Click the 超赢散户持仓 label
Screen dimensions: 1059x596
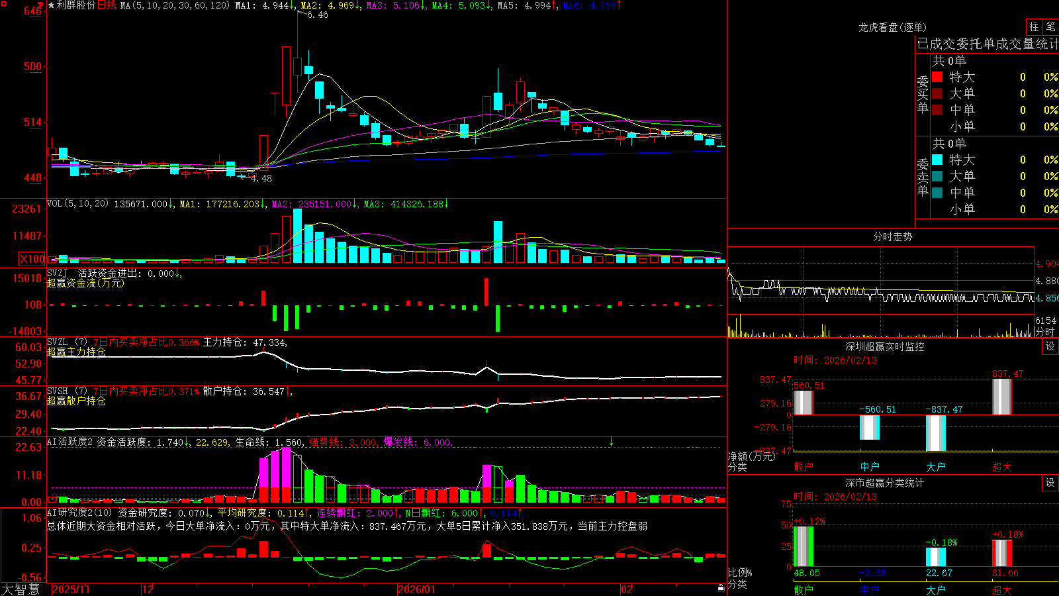[x=76, y=401]
